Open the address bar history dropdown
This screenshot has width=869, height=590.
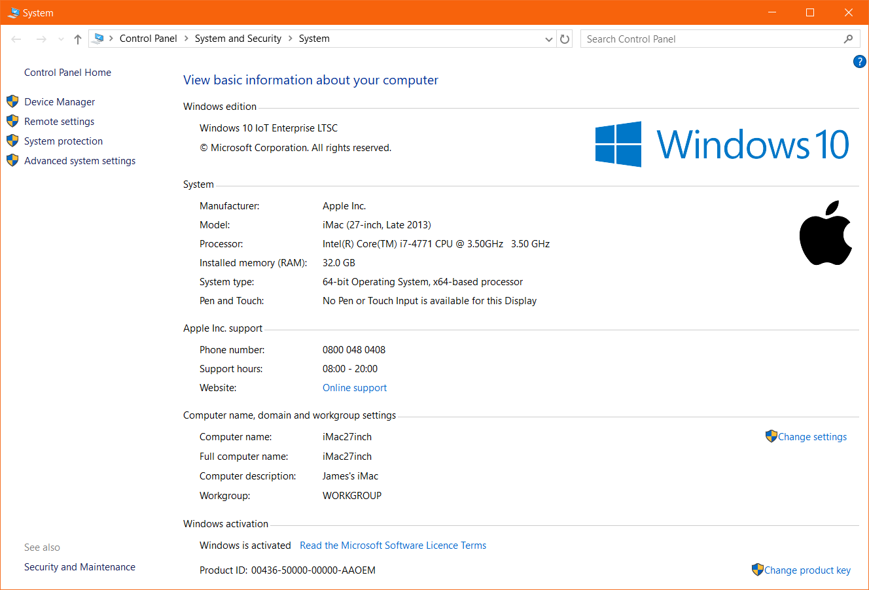[x=549, y=39]
